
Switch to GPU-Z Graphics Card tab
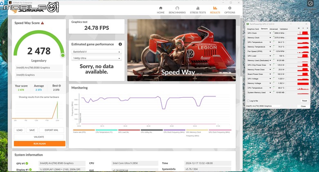(x=253, y=29)
